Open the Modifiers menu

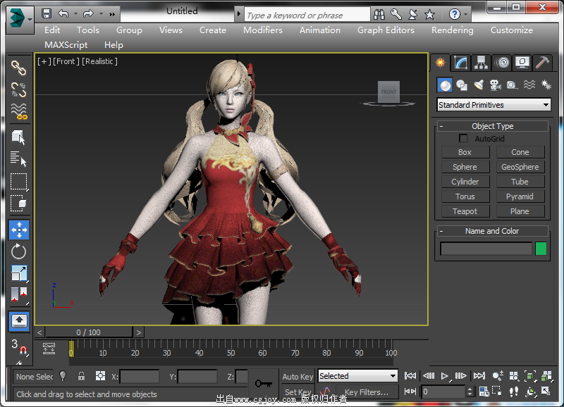pyautogui.click(x=262, y=30)
